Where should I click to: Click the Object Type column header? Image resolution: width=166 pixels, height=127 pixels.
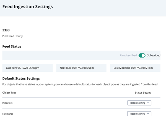(9, 93)
